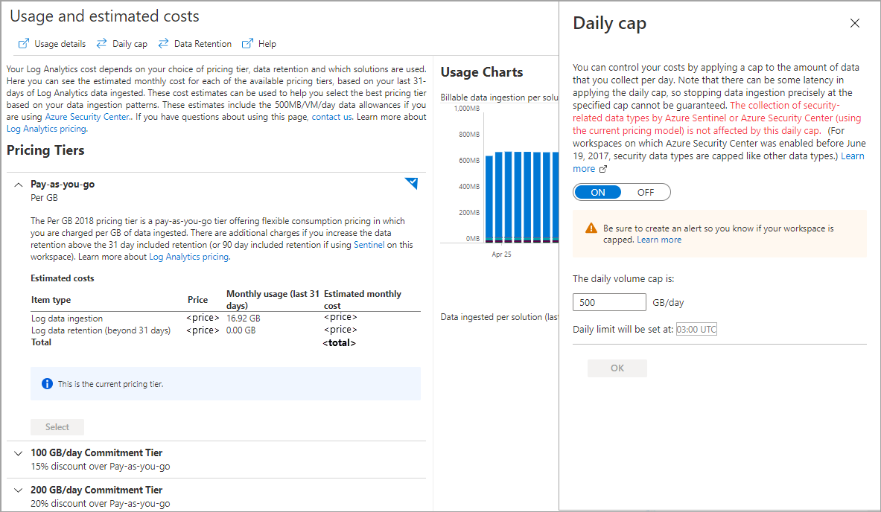Click the selected tier checkmark badge

pos(411,183)
